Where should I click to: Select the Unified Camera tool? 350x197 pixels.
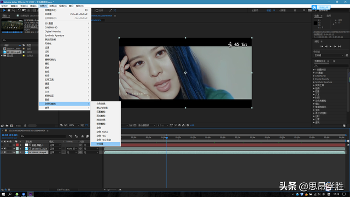click(x=24, y=10)
